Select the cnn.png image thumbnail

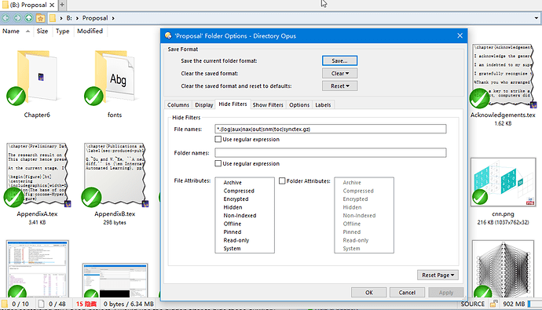point(503,182)
